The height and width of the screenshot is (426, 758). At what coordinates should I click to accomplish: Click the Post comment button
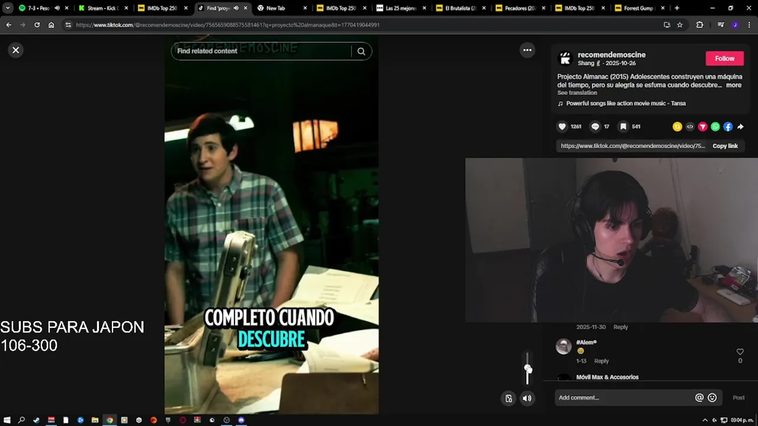[738, 398]
